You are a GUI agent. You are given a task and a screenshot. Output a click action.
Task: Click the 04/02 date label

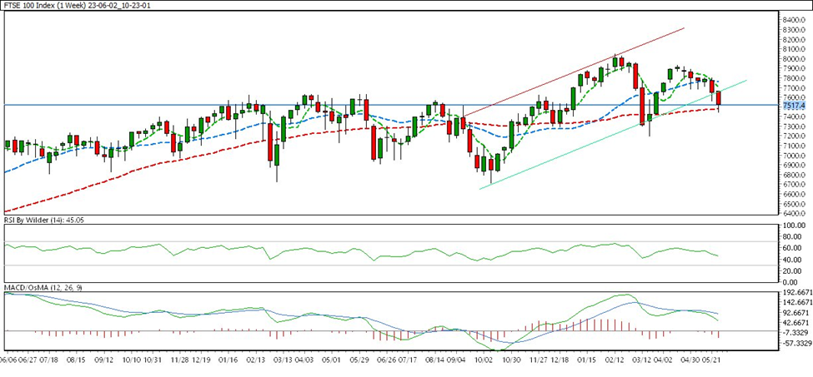(x=664, y=359)
